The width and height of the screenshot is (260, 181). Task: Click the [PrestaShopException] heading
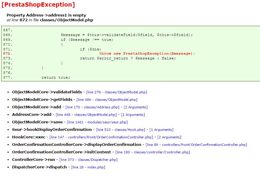pyautogui.click(x=38, y=5)
